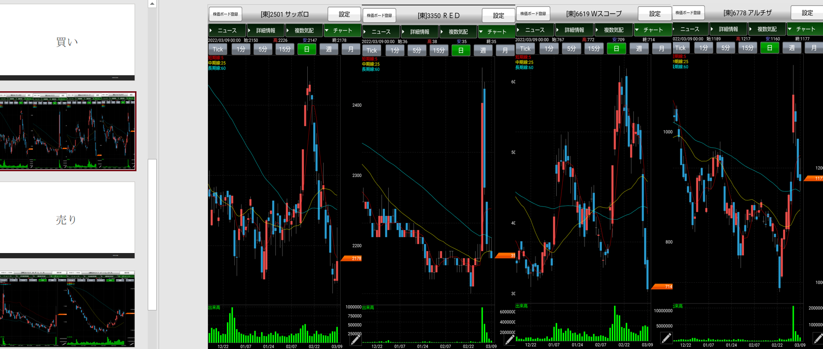Viewport: 823px width, 349px height.
Task: Expand ニュース on the W-Scope panel
Action: 535,30
